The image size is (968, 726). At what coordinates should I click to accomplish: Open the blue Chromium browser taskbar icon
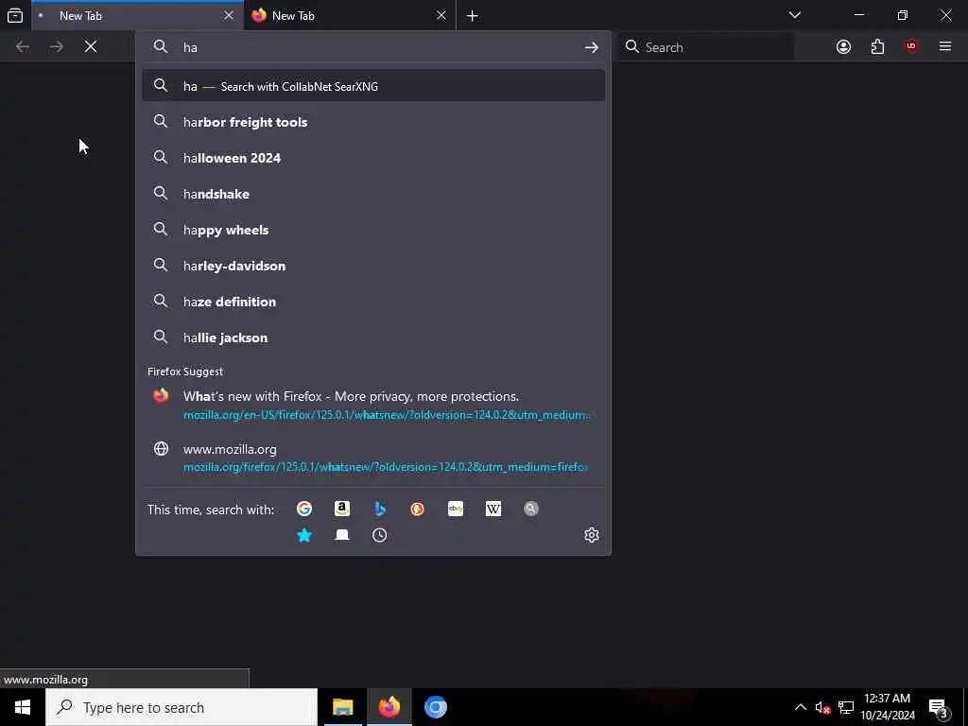pyautogui.click(x=435, y=707)
